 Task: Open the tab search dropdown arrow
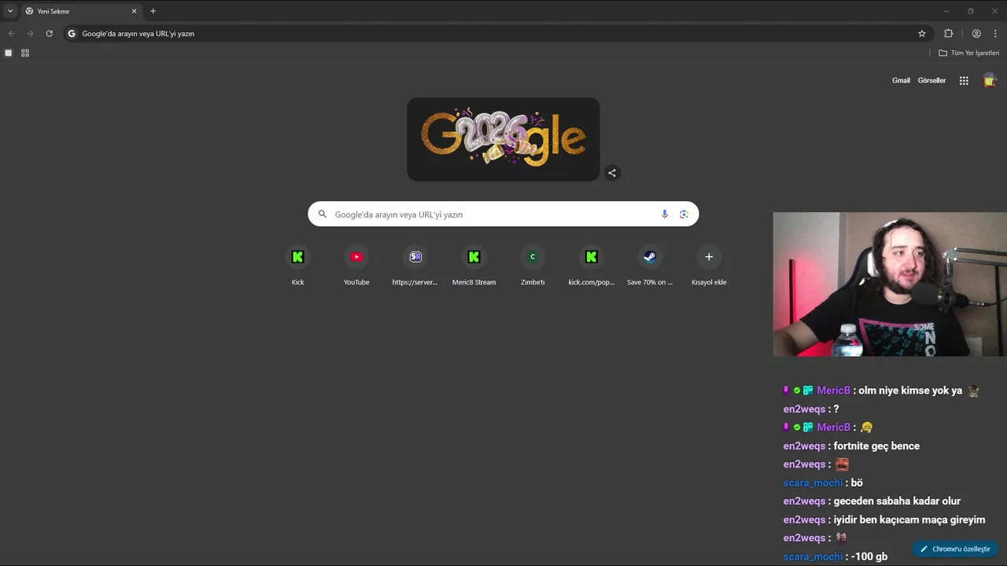click(10, 11)
